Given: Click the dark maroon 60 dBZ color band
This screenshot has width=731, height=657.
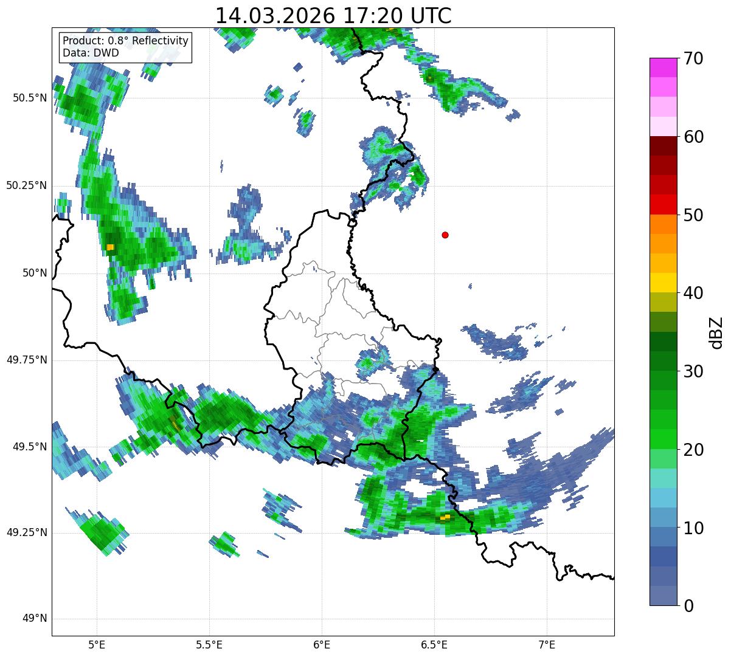Looking at the screenshot, I should coord(662,146).
